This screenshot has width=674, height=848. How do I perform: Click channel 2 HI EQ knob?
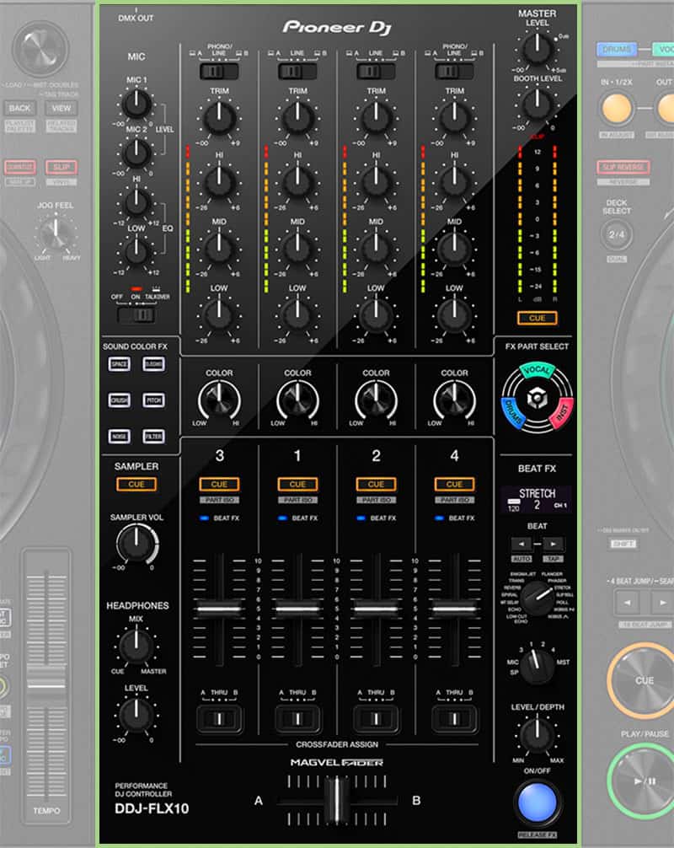pyautogui.click(x=376, y=182)
